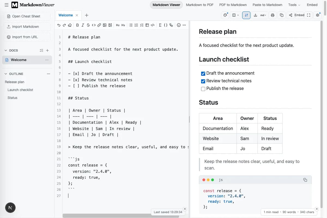Image resolution: width=327 pixels, height=218 pixels.
Task: Collapse the DOCS section
Action: click(x=6, y=50)
